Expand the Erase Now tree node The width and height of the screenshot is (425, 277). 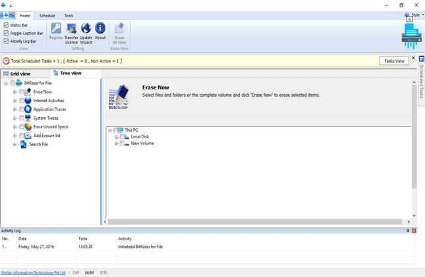15,92
